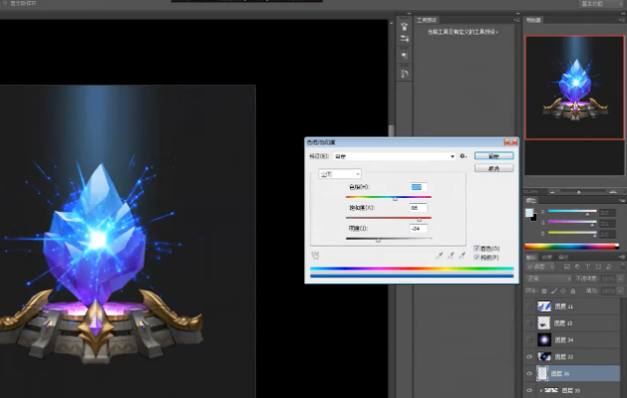627x398 pixels.
Task: Click the Saturation value input field
Action: [419, 208]
